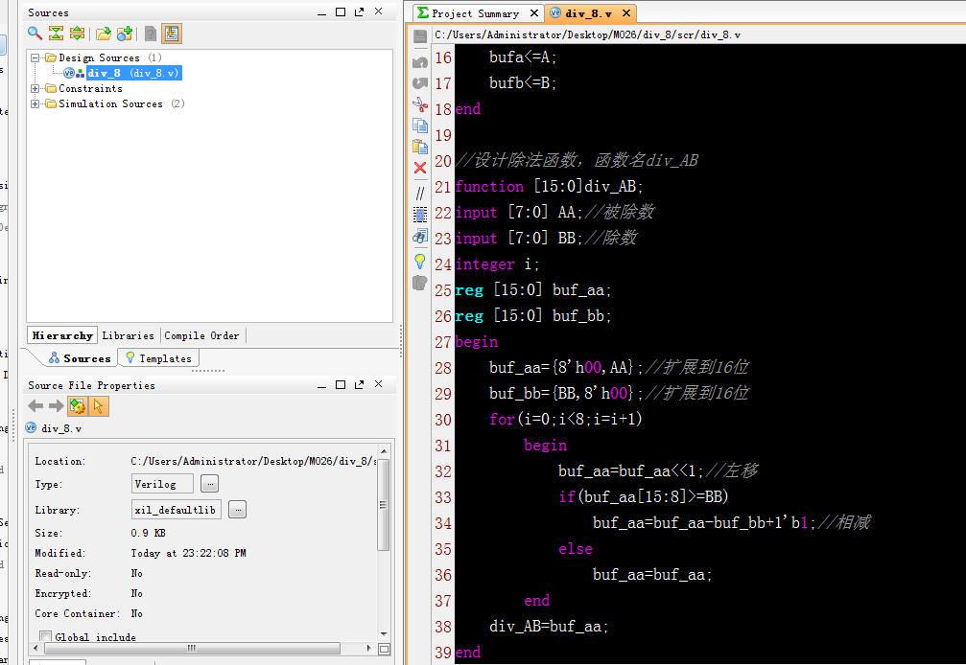Toggle the highlighted Sources toolbar view button
This screenshot has height=665, width=966.
pyautogui.click(x=171, y=34)
